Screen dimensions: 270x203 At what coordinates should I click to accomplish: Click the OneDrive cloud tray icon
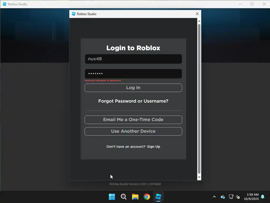(223, 197)
